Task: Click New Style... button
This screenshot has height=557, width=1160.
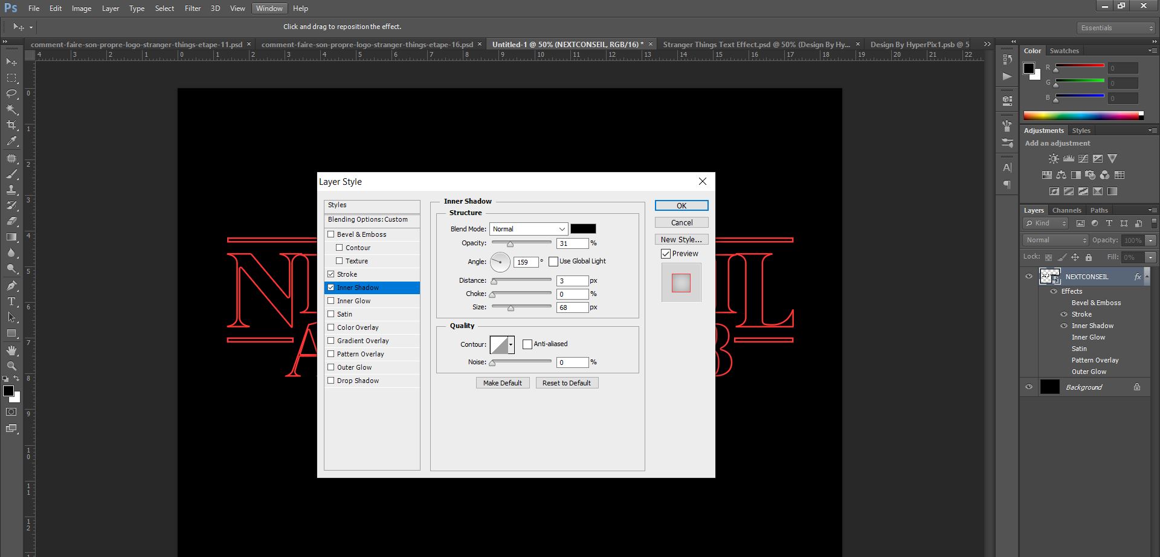Action: (x=681, y=239)
